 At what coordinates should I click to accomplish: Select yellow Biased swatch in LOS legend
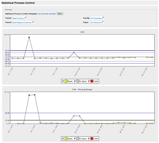(66, 81)
